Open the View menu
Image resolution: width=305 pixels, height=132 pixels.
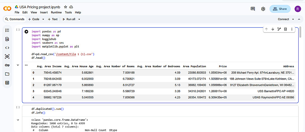pos(34,12)
